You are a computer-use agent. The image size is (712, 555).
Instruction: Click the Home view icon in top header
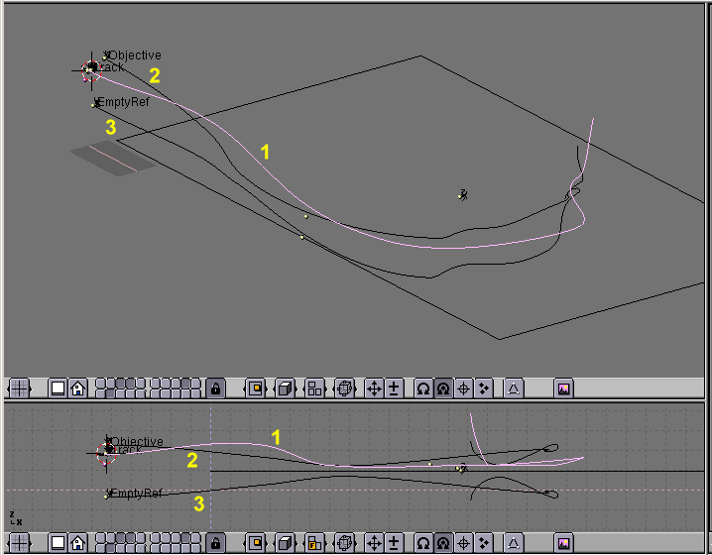pyautogui.click(x=77, y=388)
